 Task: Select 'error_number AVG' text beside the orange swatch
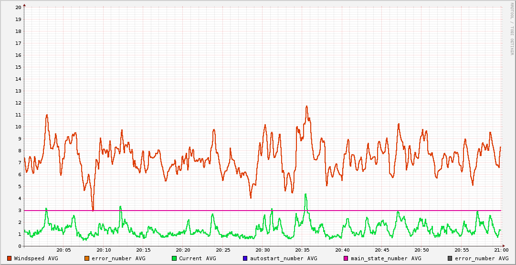[118, 258]
